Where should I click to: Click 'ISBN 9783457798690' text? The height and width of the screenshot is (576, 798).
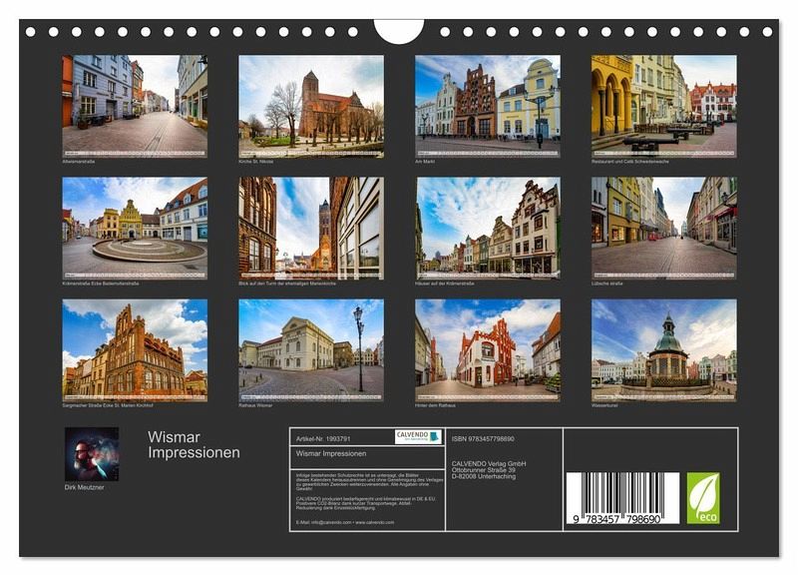point(483,438)
